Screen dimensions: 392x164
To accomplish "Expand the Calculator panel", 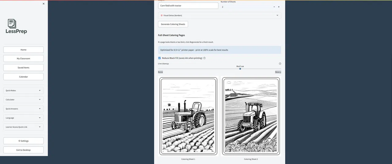I will pos(24,99).
